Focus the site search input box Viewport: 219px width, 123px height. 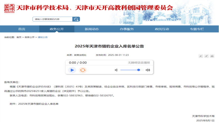point(53,19)
